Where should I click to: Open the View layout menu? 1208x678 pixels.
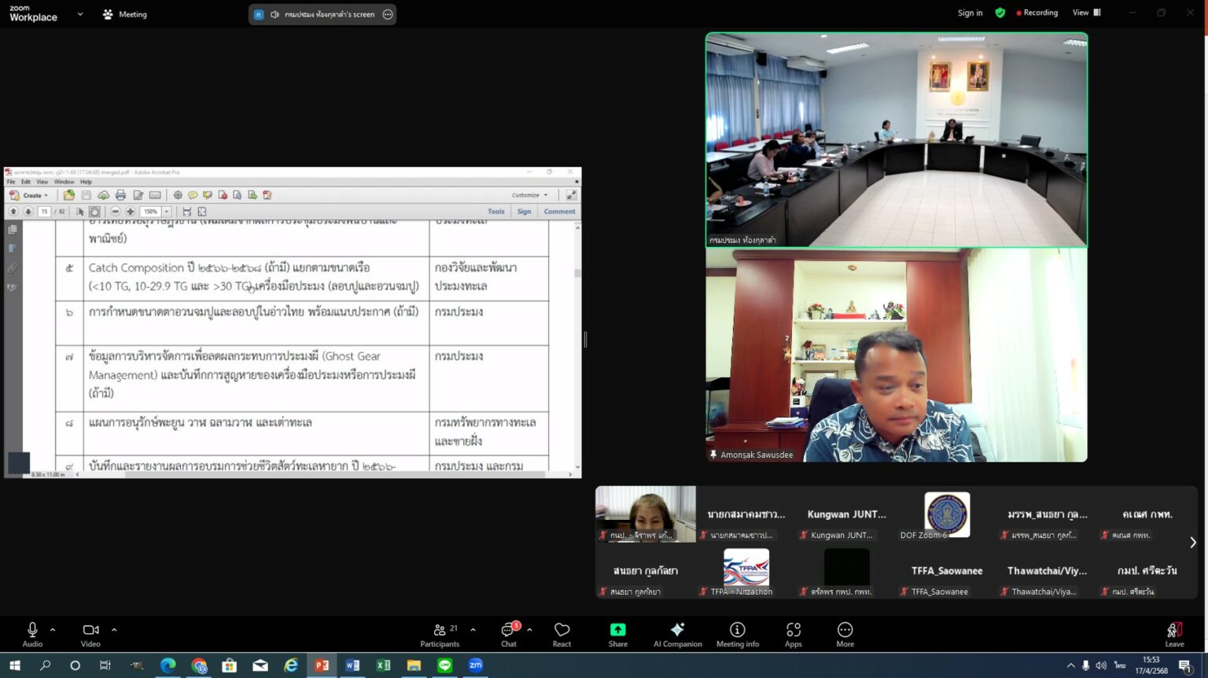1086,13
